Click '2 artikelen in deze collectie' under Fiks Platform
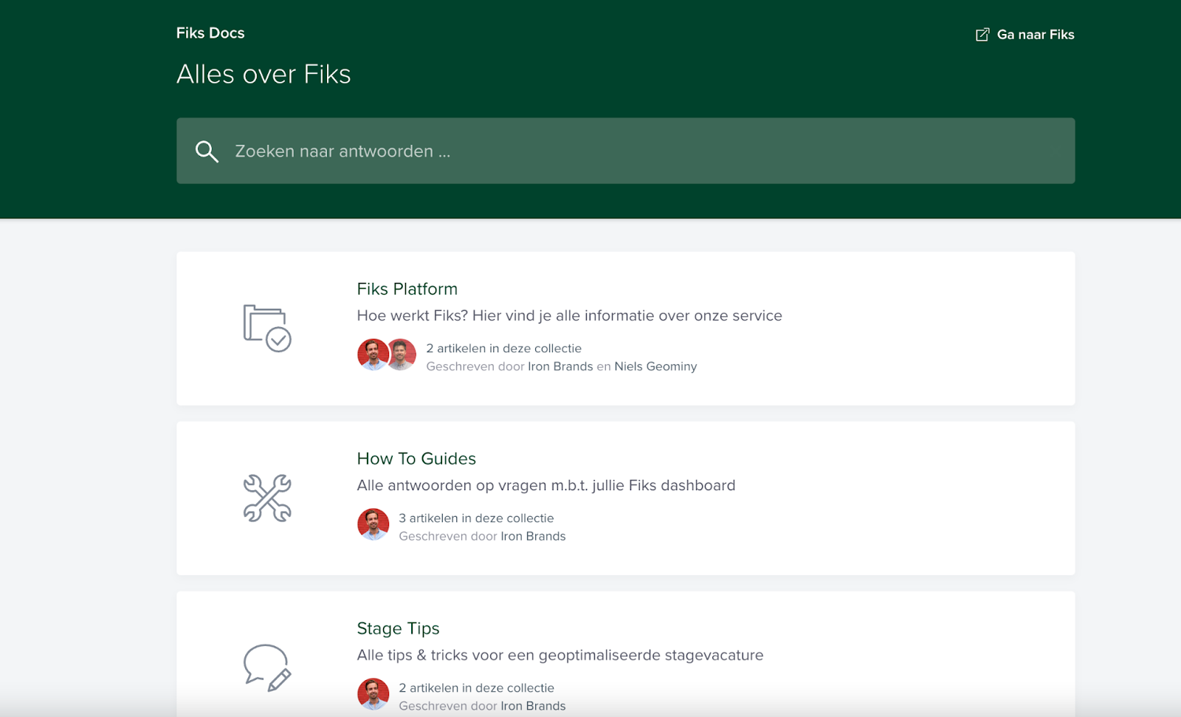 tap(503, 349)
